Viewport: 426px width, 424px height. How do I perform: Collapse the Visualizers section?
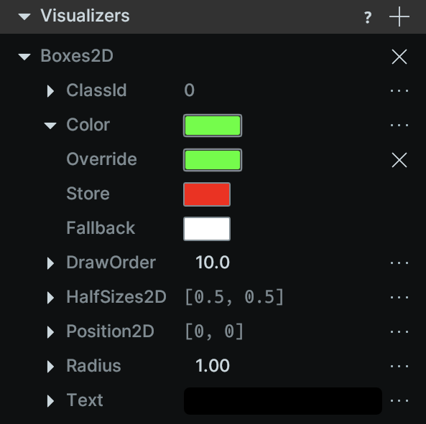click(24, 17)
